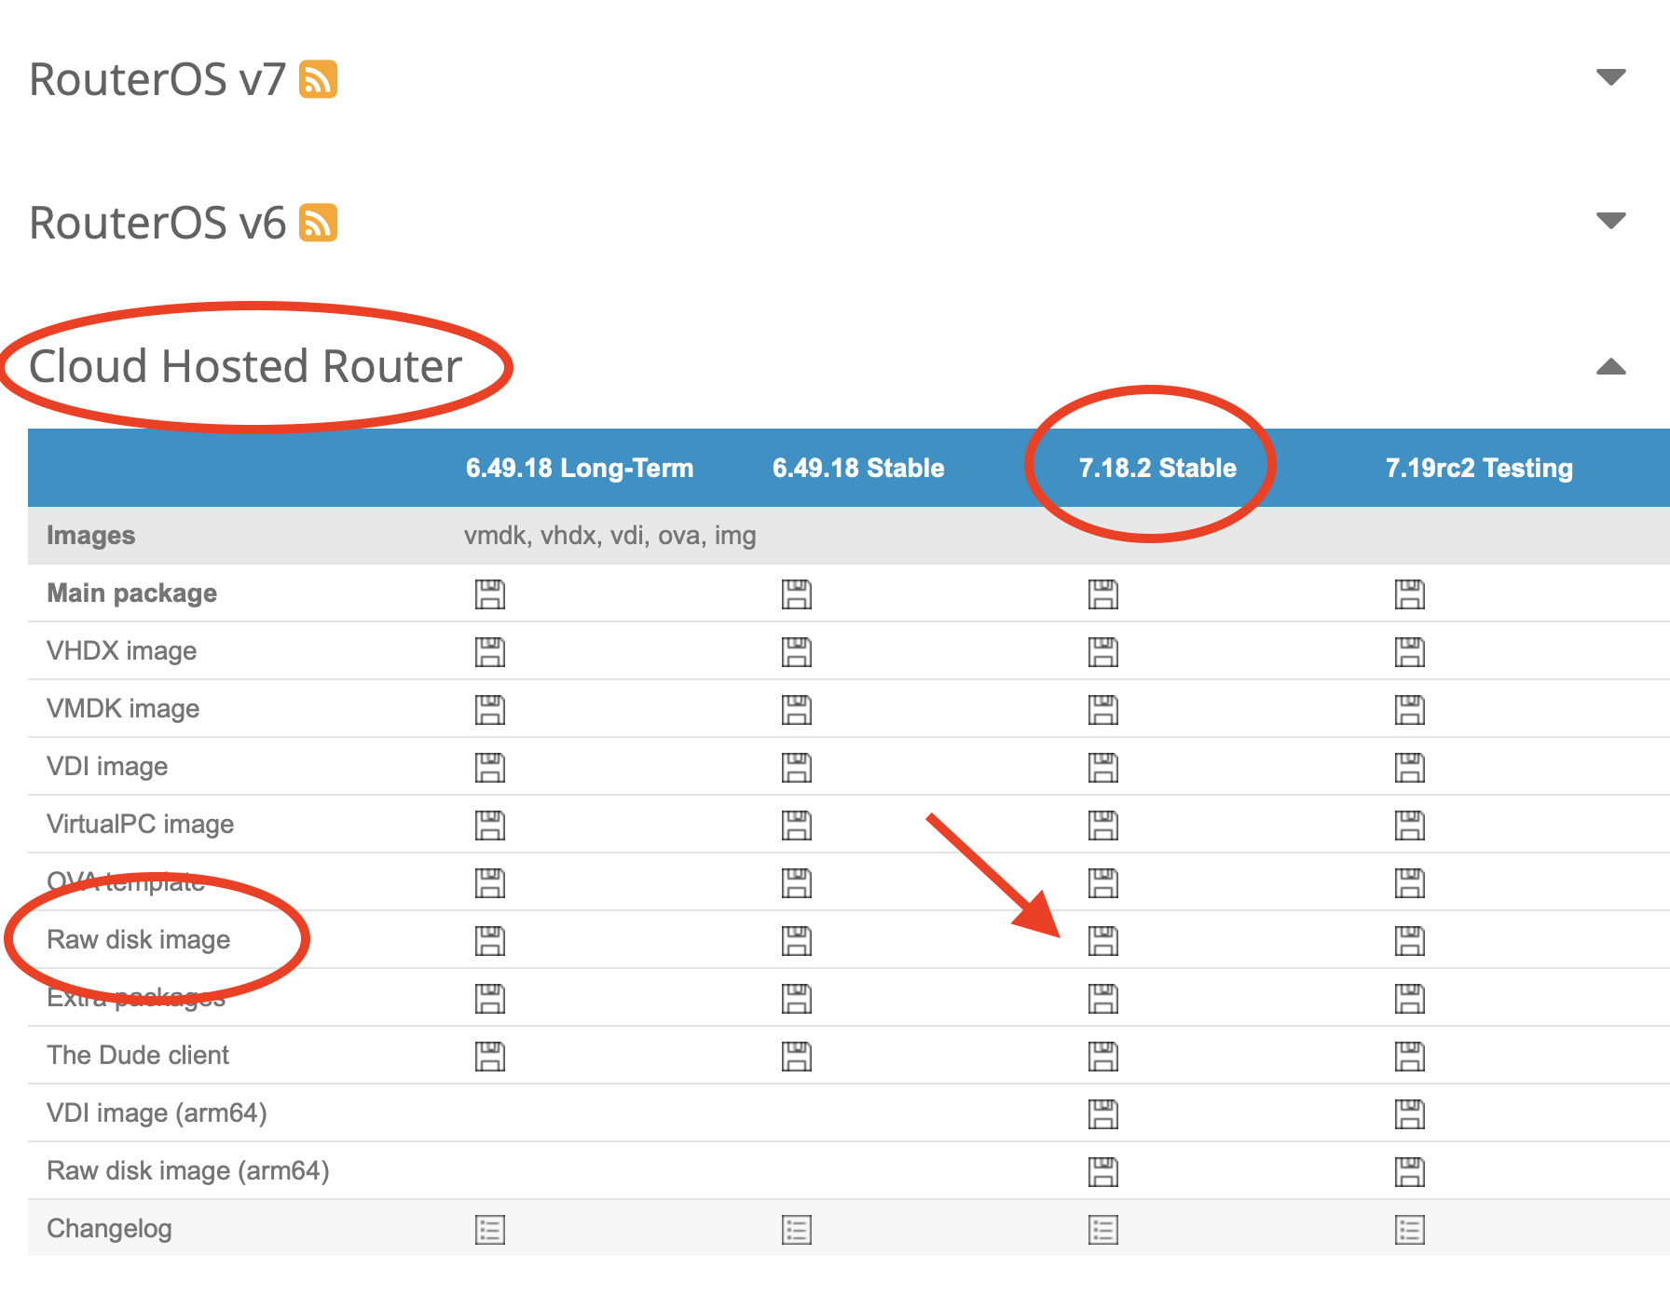Click the VDI image (arm64) row label
1670x1310 pixels.
157,1113
